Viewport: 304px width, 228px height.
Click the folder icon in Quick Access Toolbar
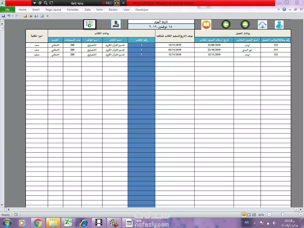click(25, 16)
